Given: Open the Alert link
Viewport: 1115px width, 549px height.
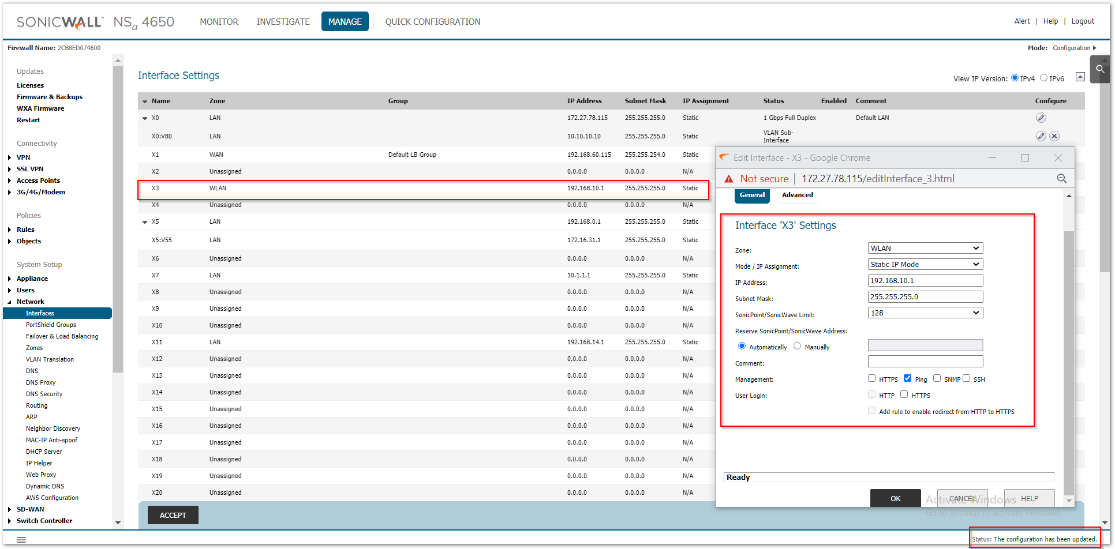Looking at the screenshot, I should click(x=1022, y=21).
